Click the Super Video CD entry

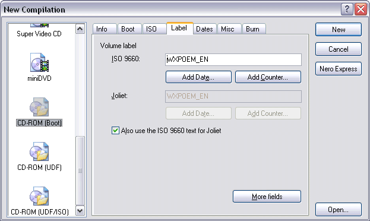pos(39,34)
